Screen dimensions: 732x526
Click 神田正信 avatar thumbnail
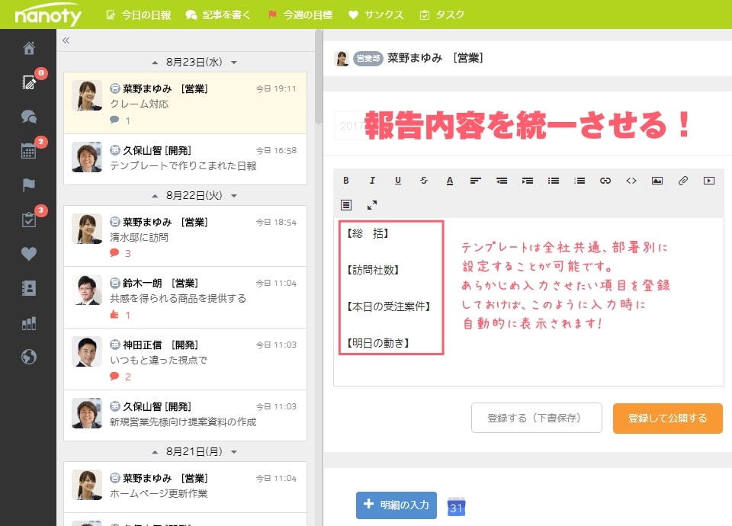(87, 351)
